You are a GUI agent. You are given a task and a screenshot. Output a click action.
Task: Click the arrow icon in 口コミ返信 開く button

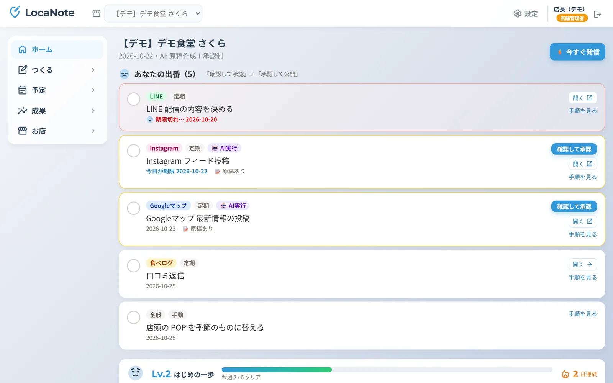590,264
